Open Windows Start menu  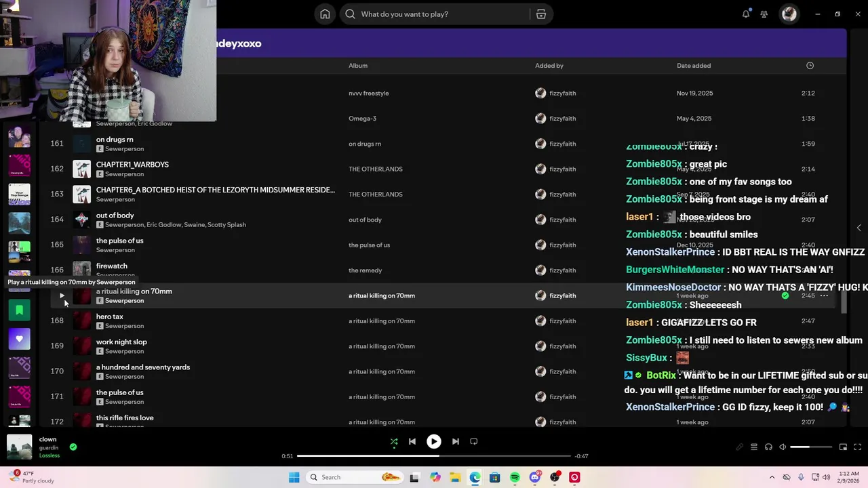click(294, 477)
